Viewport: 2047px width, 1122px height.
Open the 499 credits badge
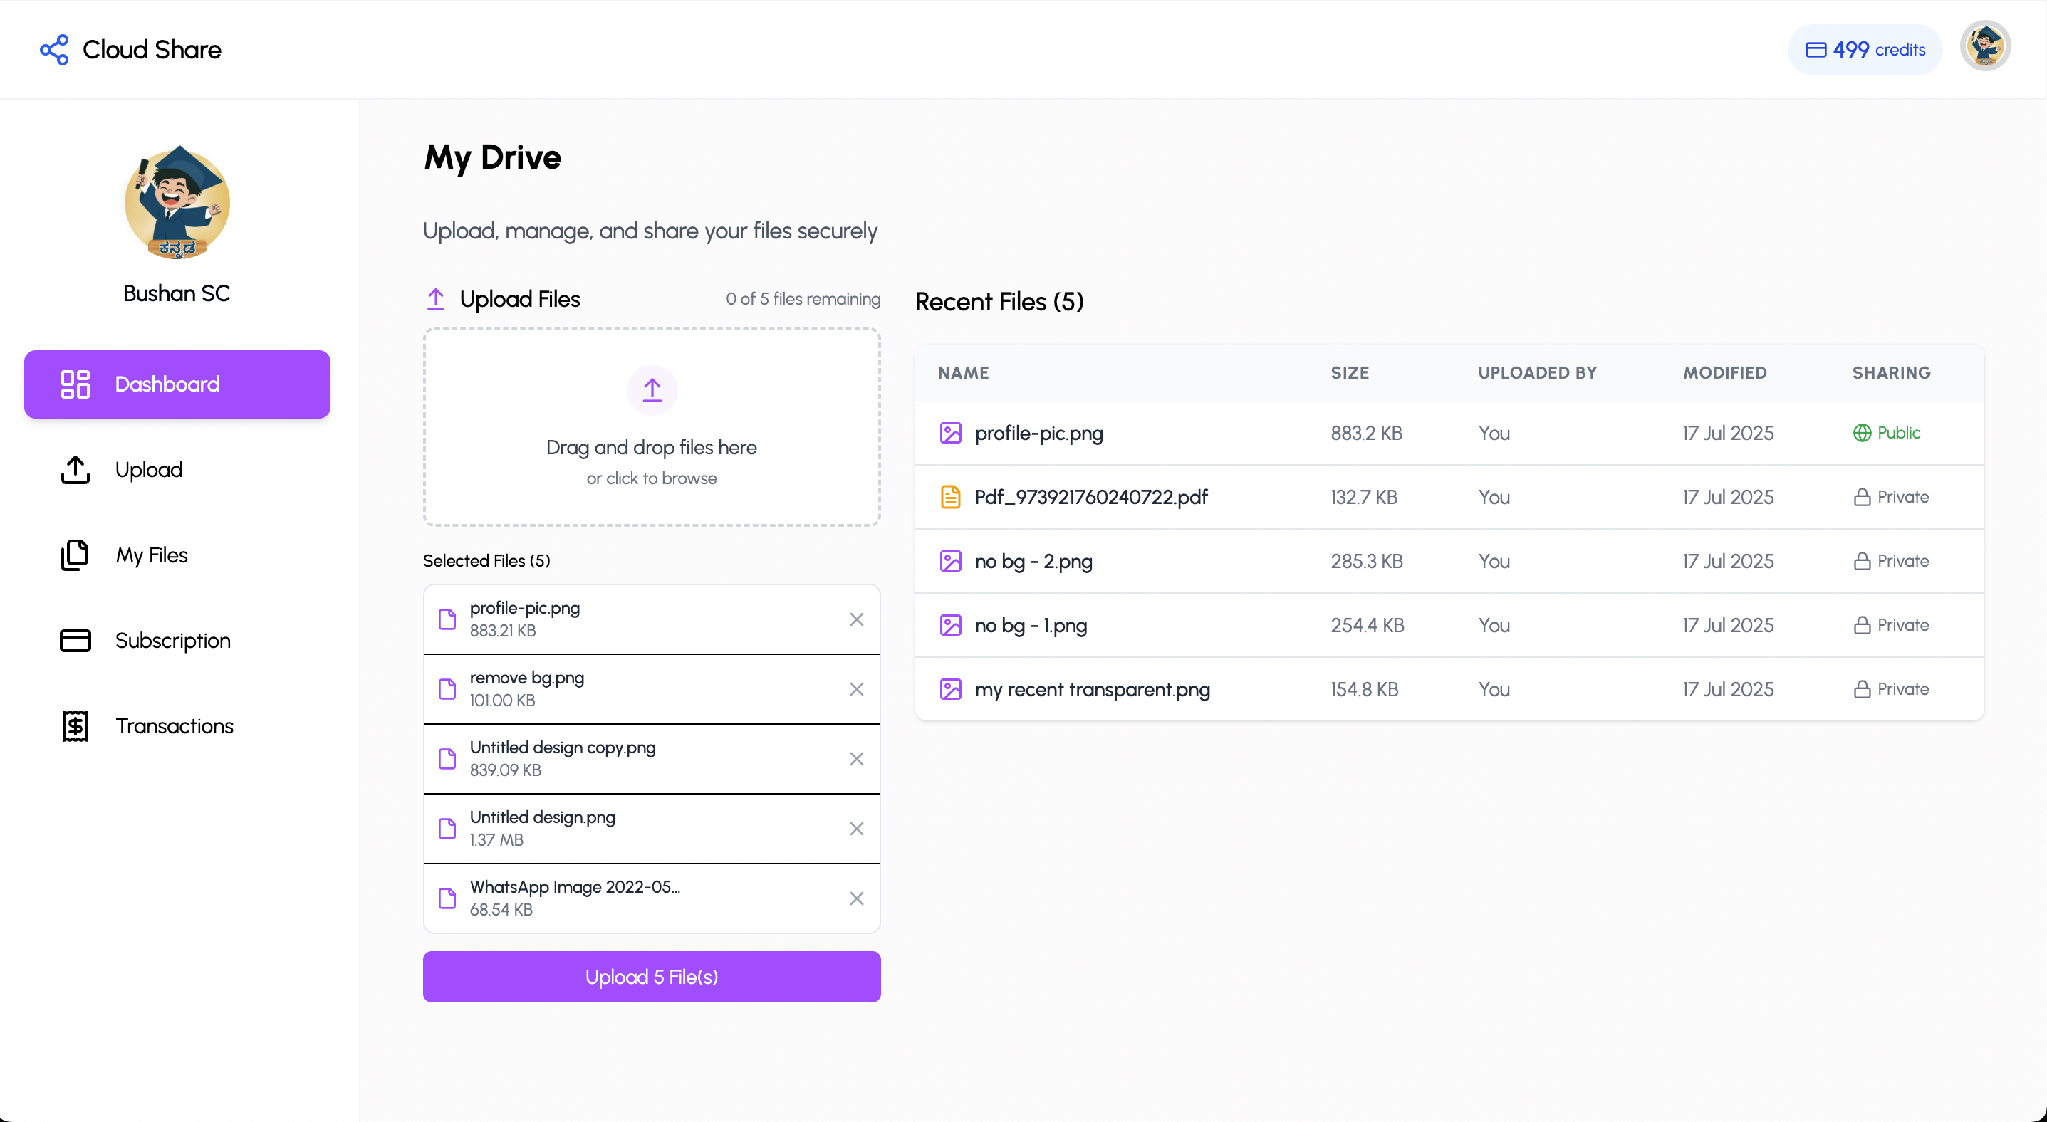coord(1864,50)
